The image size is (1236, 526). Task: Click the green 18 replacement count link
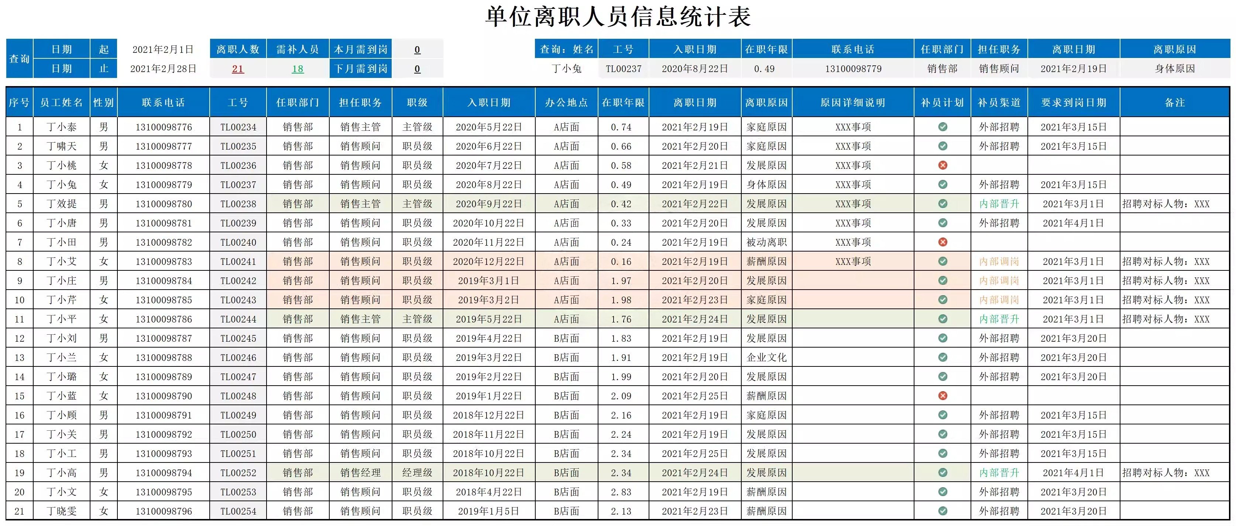pyautogui.click(x=298, y=69)
